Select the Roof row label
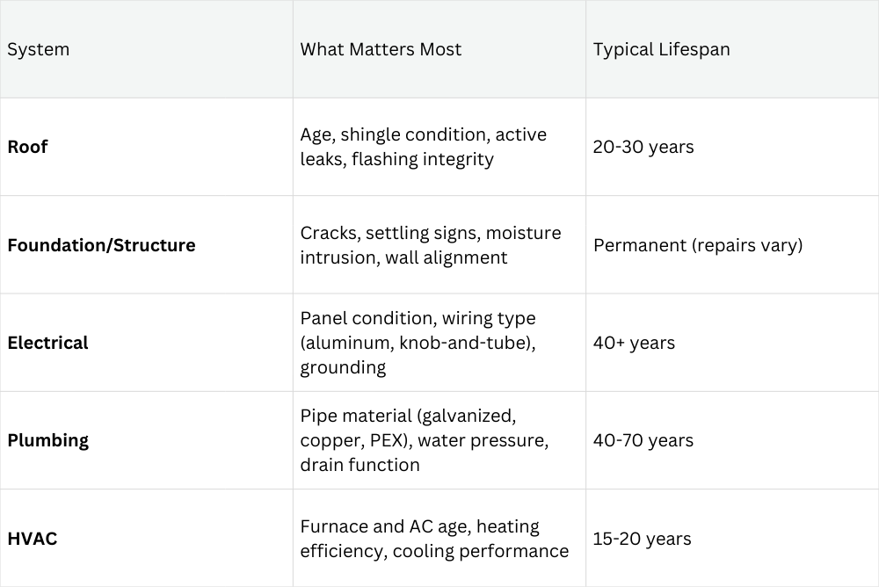Image resolution: width=879 pixels, height=587 pixels. [27, 147]
